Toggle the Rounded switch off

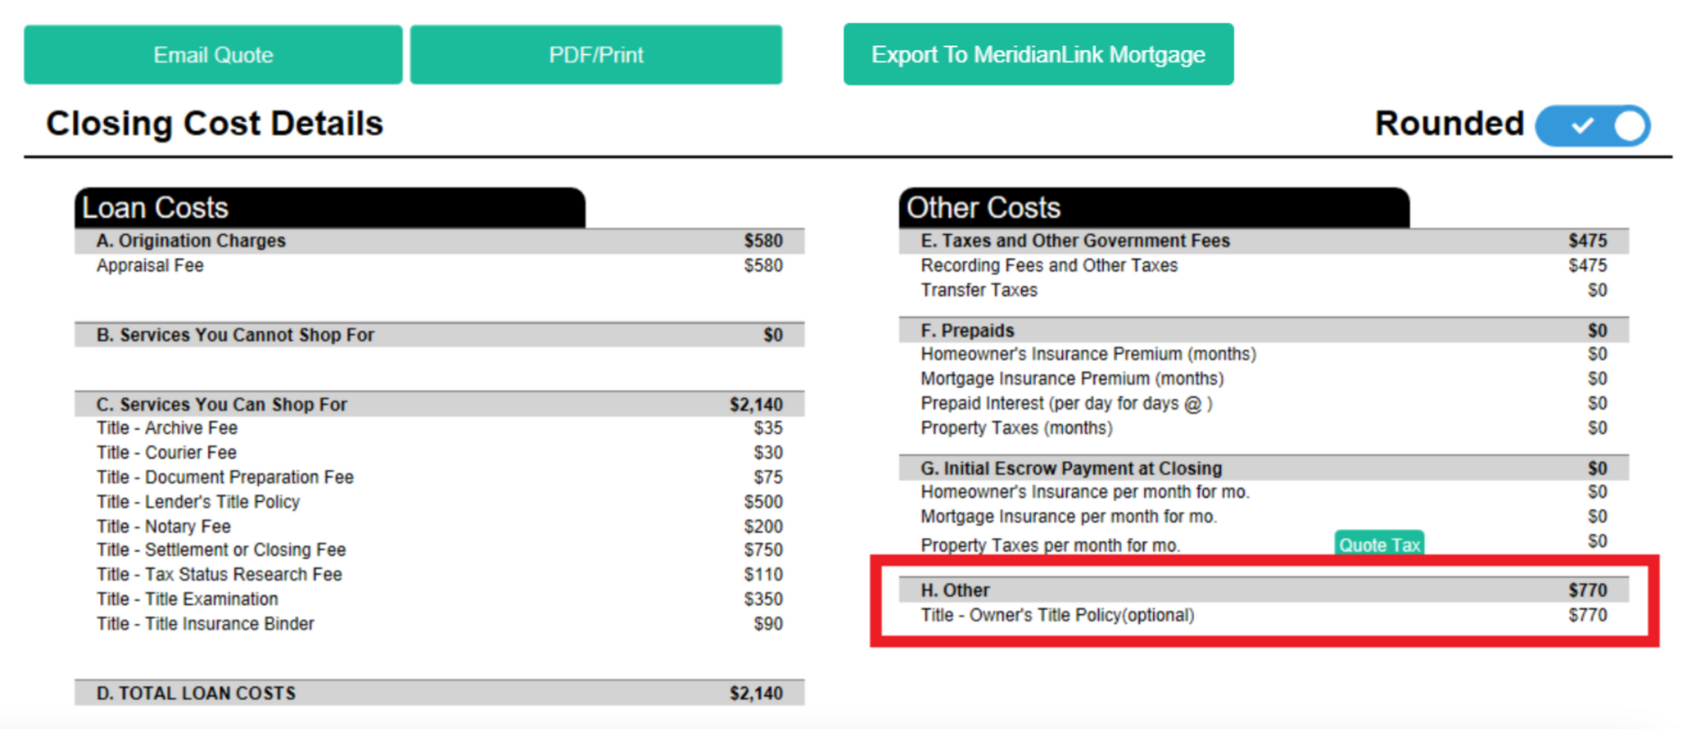1593,126
